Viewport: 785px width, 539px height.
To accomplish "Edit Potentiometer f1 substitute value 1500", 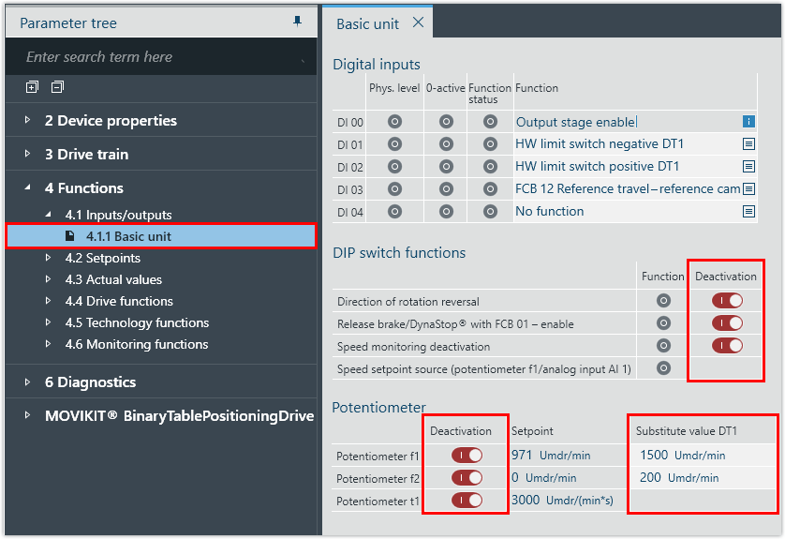I will [654, 456].
